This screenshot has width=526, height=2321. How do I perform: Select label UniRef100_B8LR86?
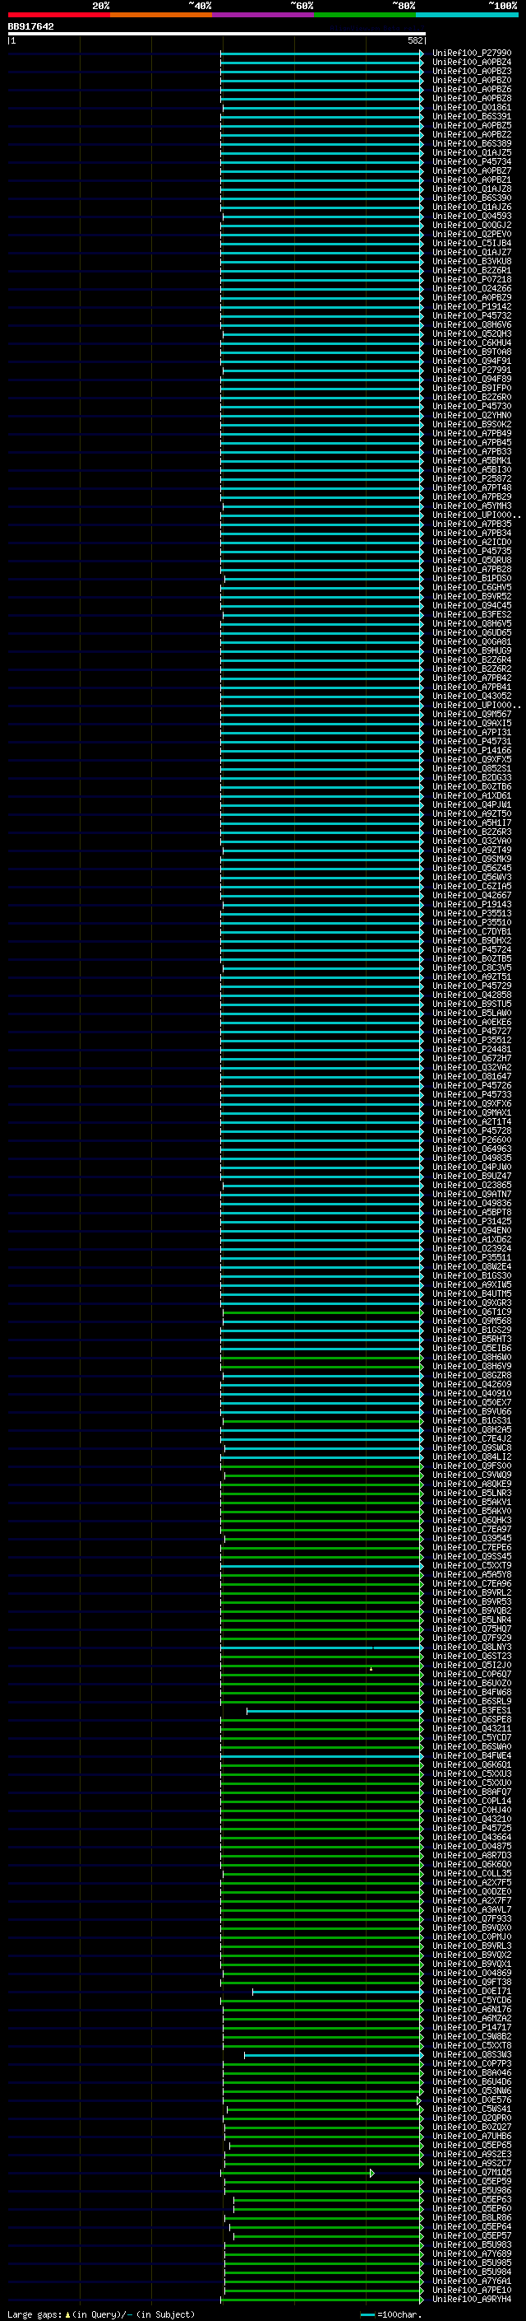coord(472,2217)
